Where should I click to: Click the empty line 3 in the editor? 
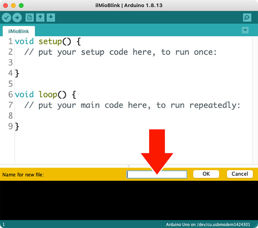(x=81, y=63)
